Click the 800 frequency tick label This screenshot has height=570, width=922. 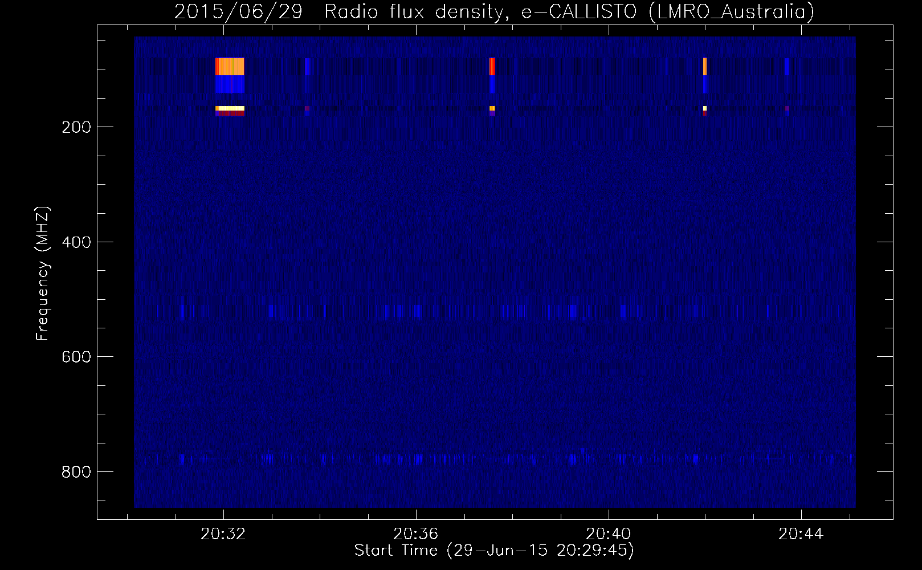[x=76, y=472]
